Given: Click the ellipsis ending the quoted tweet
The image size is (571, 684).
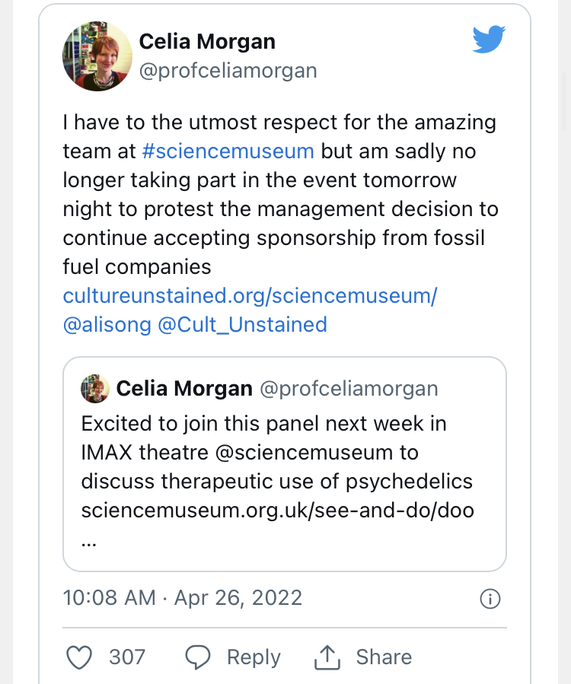Looking at the screenshot, I should (88, 543).
